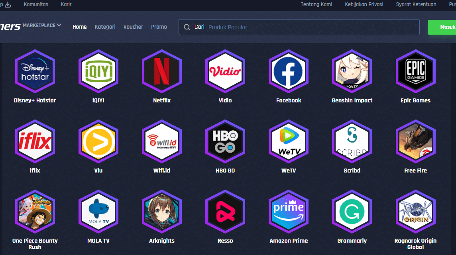Click the HBO GO text label
The width and height of the screenshot is (456, 255).
coord(225,171)
